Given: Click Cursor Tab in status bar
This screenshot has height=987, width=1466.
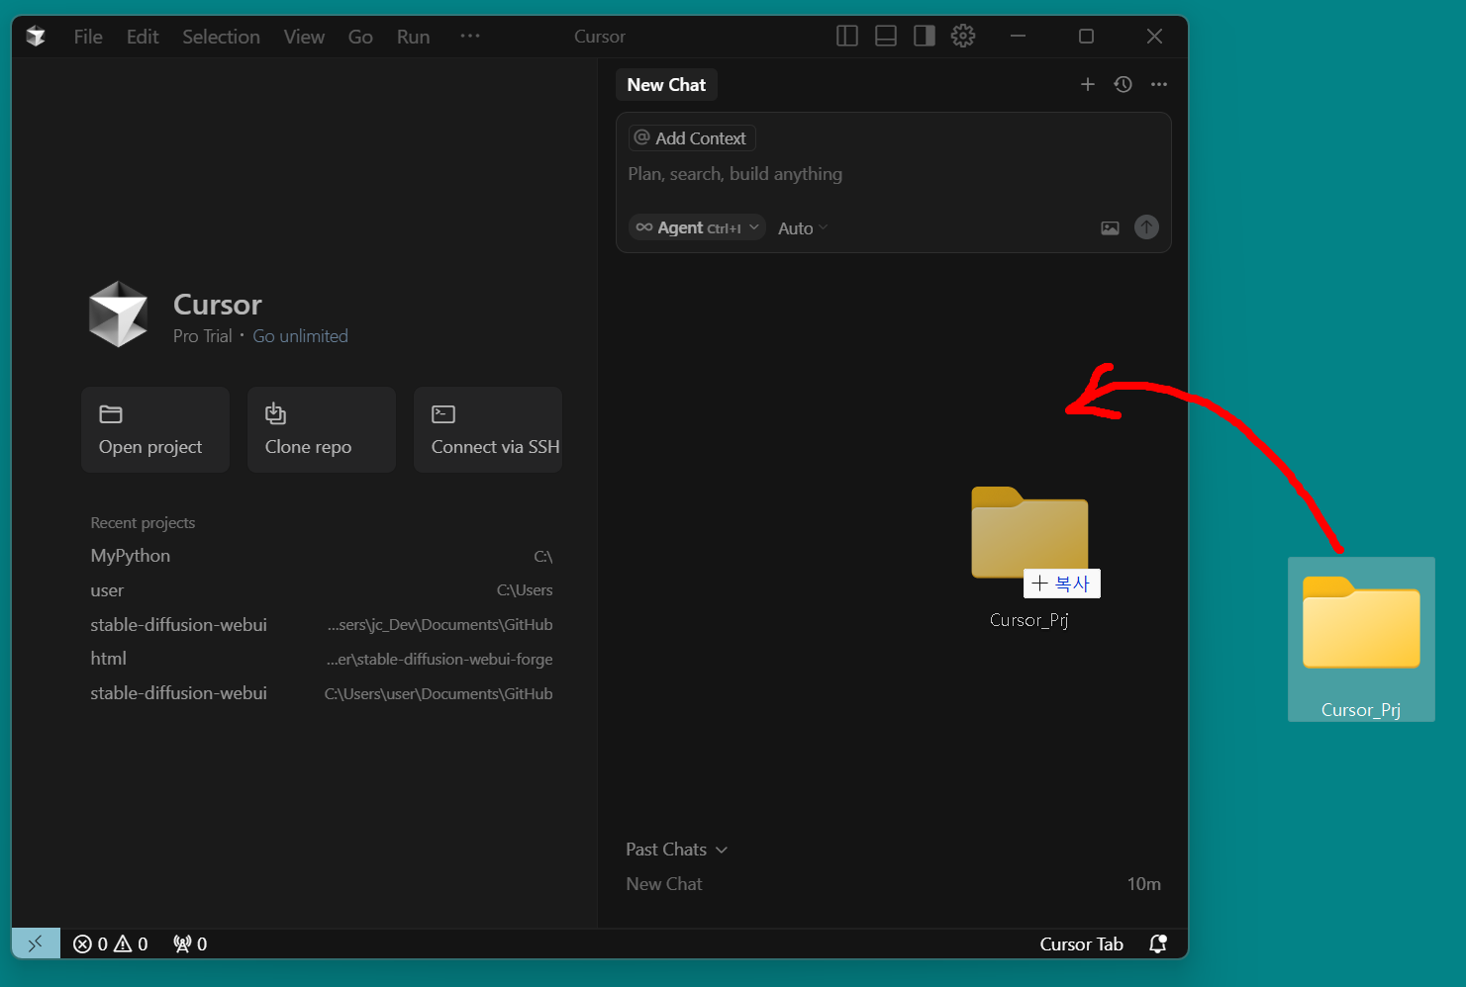Looking at the screenshot, I should click(x=1081, y=944).
